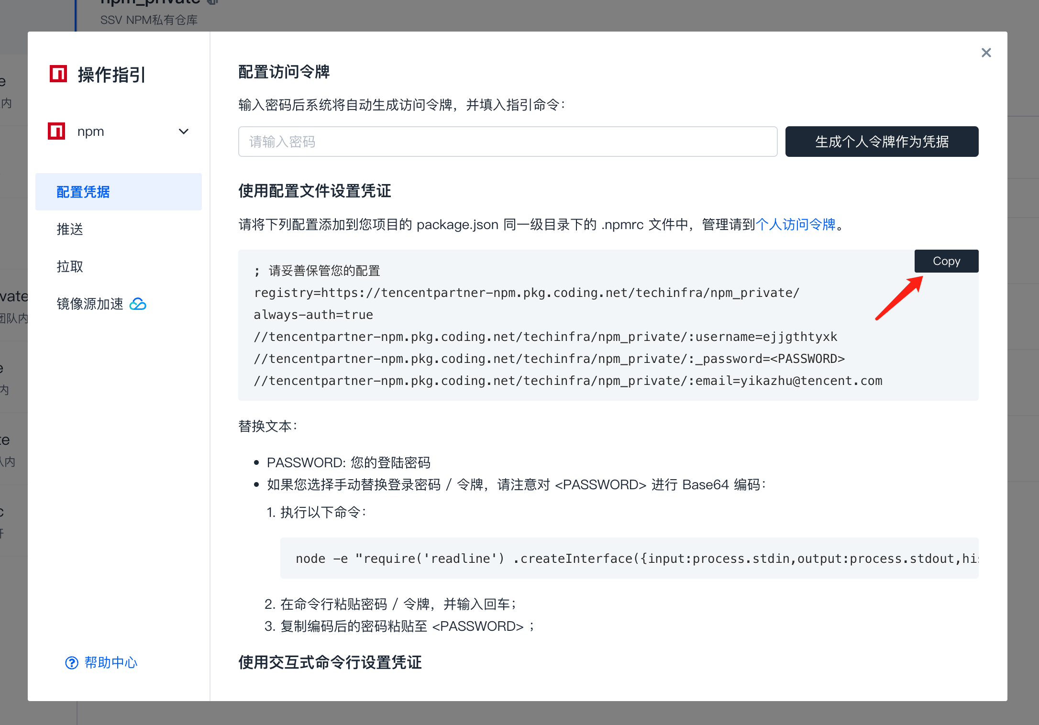Switch to the 拉取 section
Image resolution: width=1039 pixels, height=725 pixels.
pyautogui.click(x=70, y=266)
